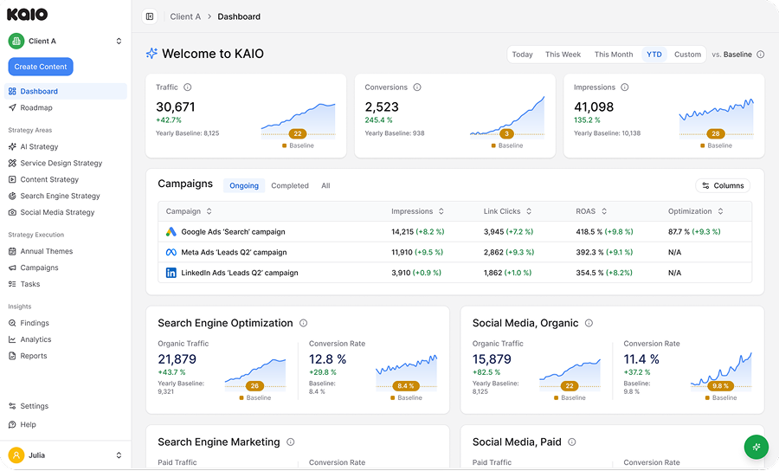Select the YTD time range
Screen dimensions: 779x471
pyautogui.click(x=653, y=55)
